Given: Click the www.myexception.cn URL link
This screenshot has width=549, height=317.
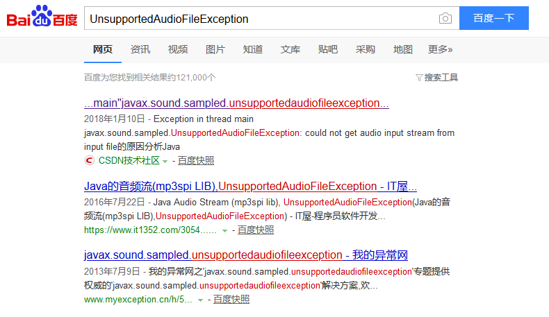Looking at the screenshot, I should (x=138, y=300).
